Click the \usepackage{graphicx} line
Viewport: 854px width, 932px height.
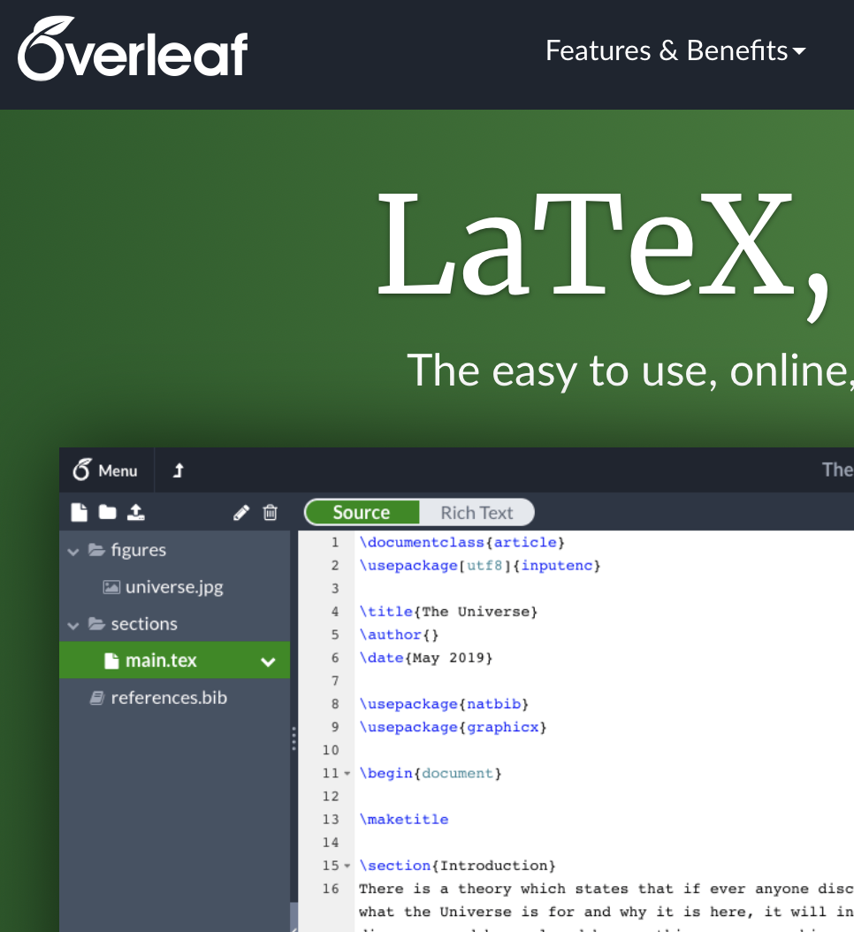[453, 727]
